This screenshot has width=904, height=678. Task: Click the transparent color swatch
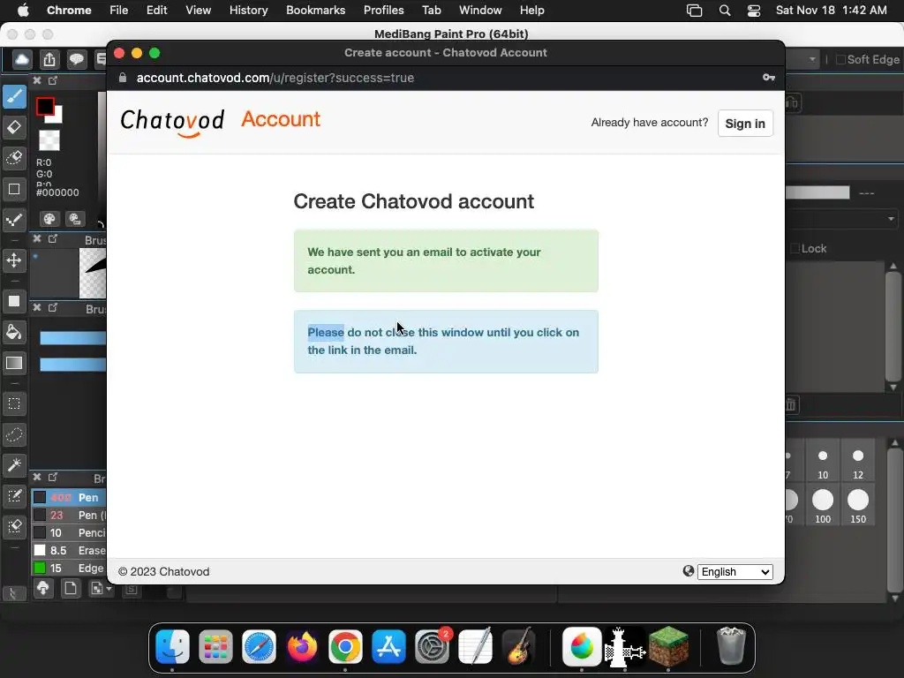point(49,140)
